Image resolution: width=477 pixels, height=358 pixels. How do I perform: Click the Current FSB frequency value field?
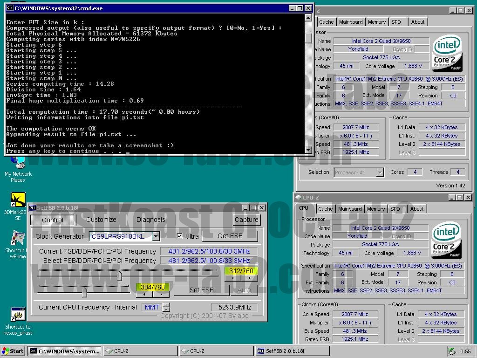click(x=209, y=251)
